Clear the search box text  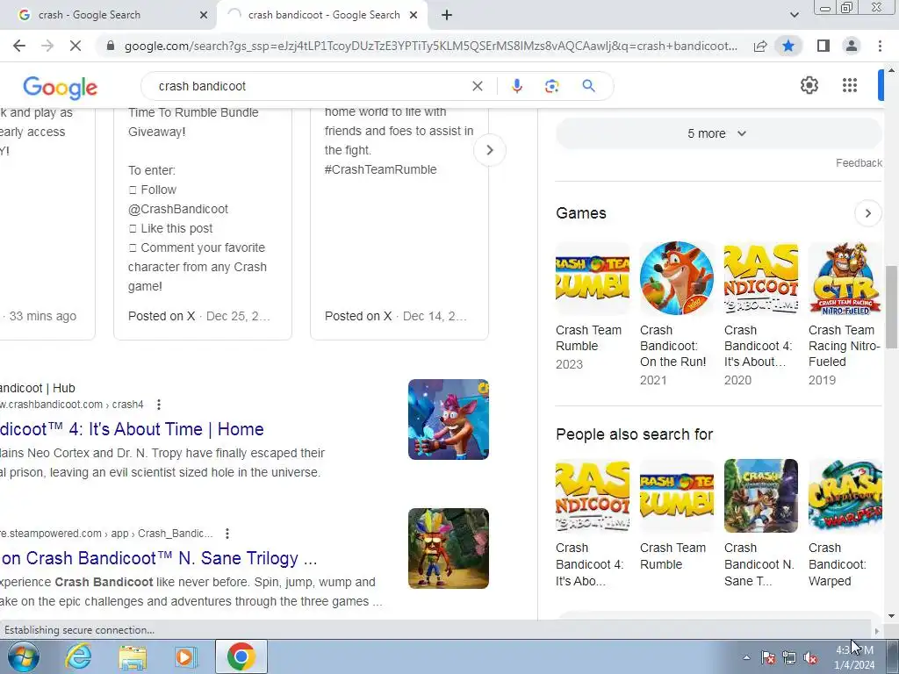point(477,86)
